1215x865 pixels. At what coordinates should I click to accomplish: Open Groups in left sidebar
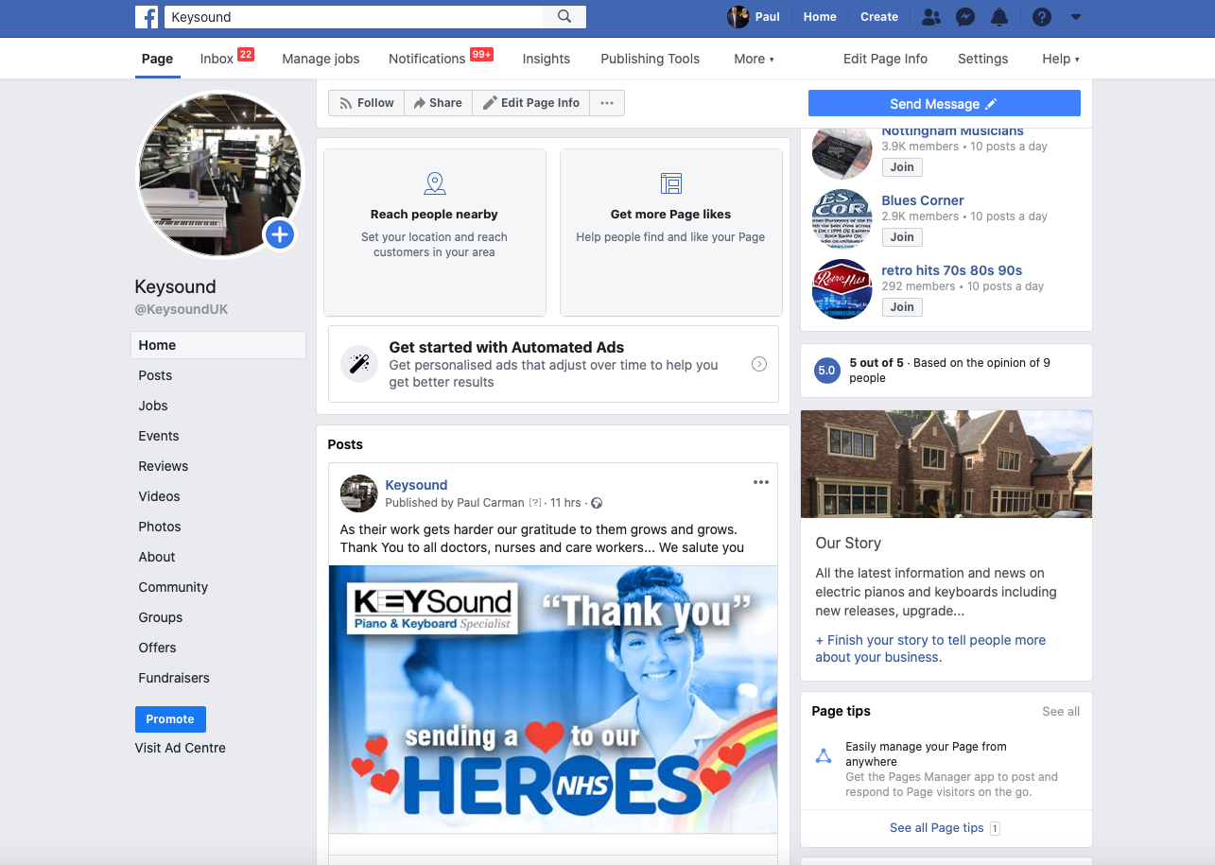click(161, 617)
